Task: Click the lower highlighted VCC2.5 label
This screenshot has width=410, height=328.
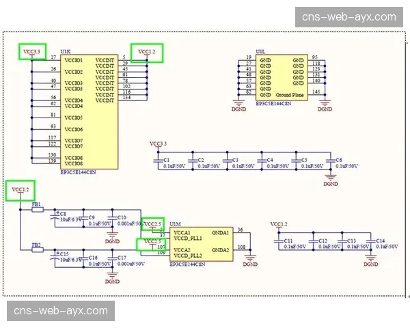Action: (151, 243)
